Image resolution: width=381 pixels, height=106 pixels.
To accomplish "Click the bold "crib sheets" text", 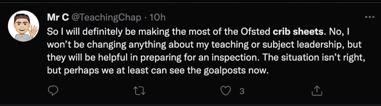I will [x=299, y=32].
